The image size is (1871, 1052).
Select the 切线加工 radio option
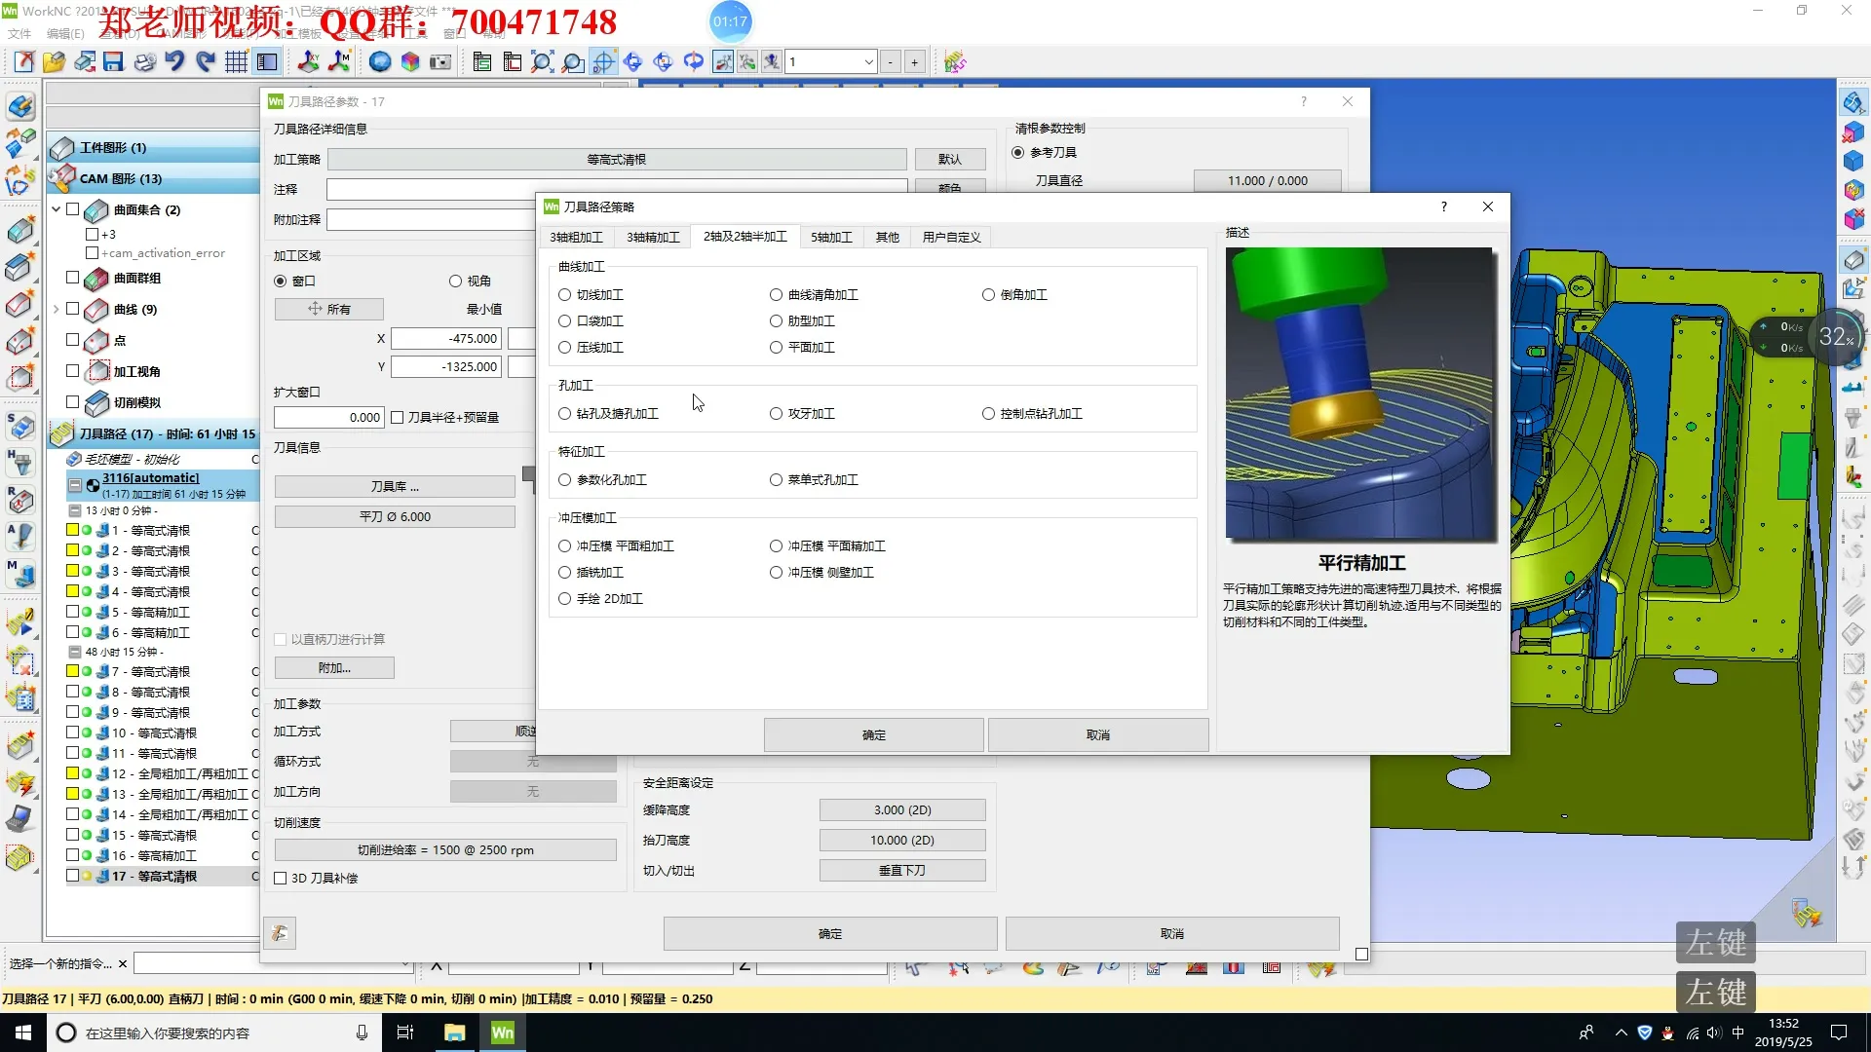coord(564,294)
